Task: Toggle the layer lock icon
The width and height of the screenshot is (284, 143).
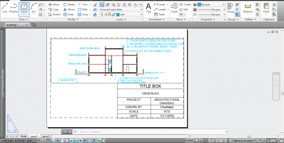Action: pos(114,15)
